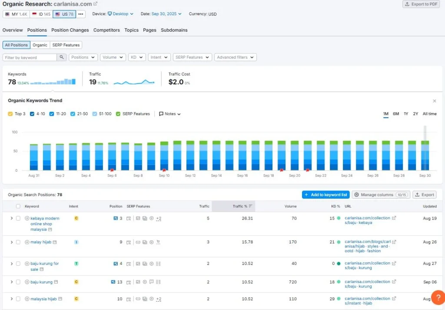Switch to the Position Changes tab

pos(70,30)
